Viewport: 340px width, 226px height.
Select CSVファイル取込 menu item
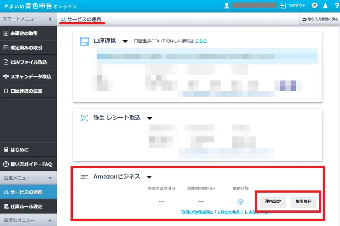click(x=29, y=62)
